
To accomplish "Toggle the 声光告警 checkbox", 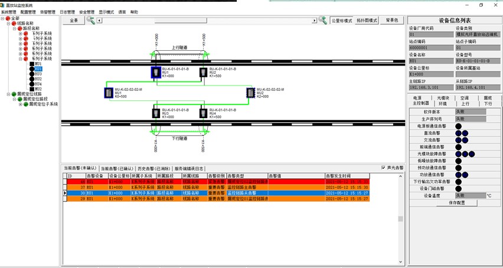I will pos(384,168).
